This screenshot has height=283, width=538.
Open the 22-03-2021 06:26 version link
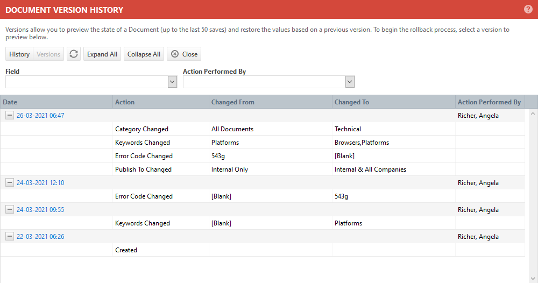(x=40, y=236)
